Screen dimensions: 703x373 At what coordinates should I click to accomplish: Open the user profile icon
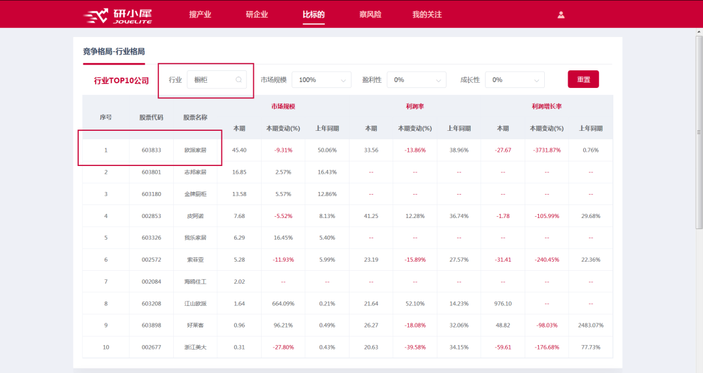tap(561, 15)
